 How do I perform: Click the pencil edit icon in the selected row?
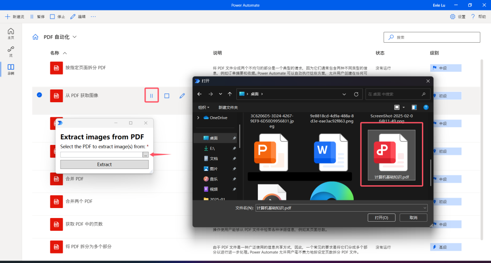(182, 96)
